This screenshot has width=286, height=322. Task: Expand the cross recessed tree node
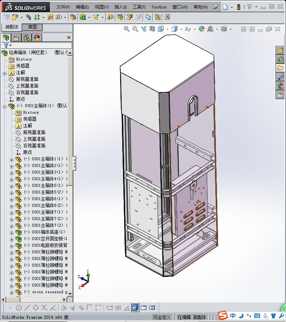[11, 292]
